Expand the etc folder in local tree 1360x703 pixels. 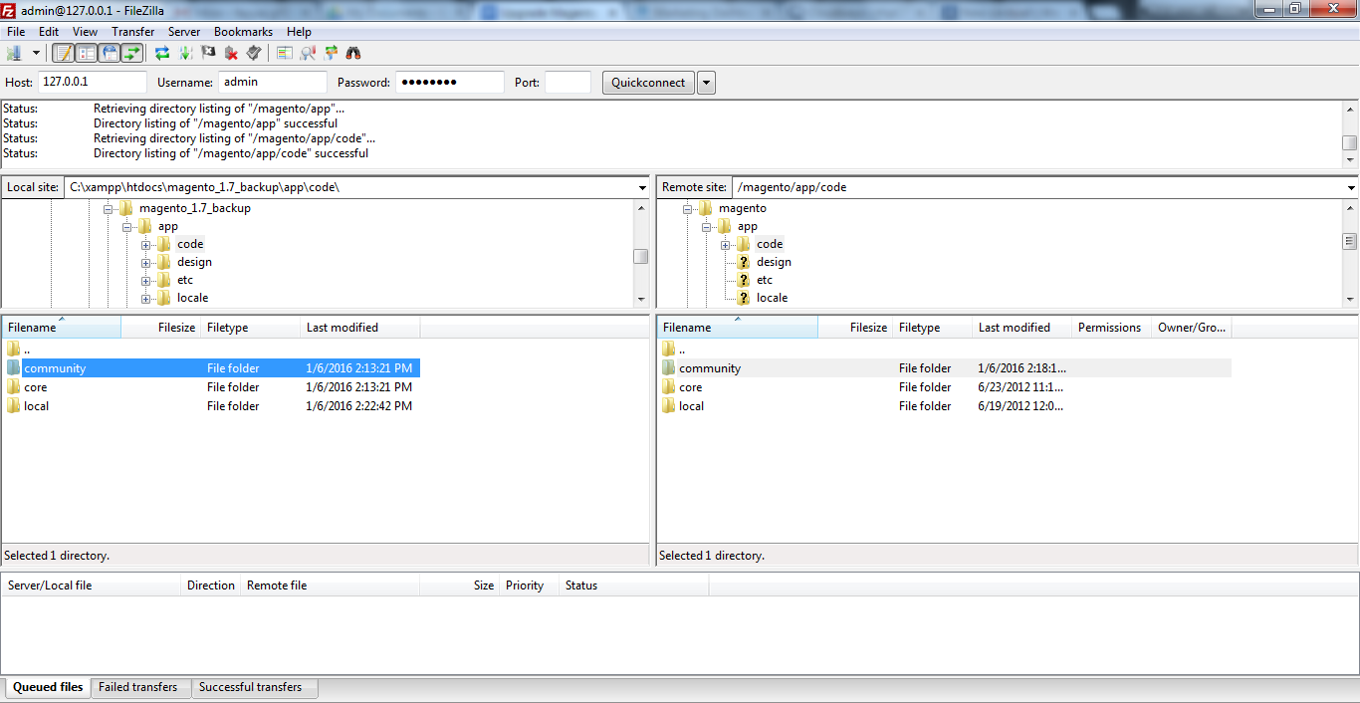(x=146, y=281)
